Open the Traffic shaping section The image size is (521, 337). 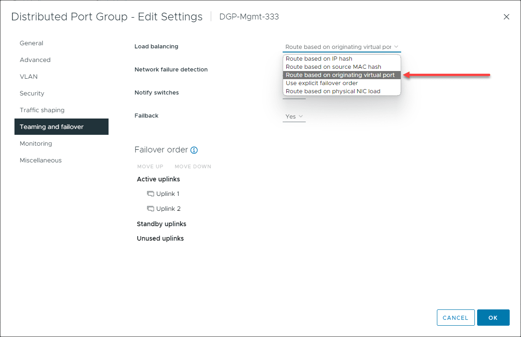click(x=42, y=110)
